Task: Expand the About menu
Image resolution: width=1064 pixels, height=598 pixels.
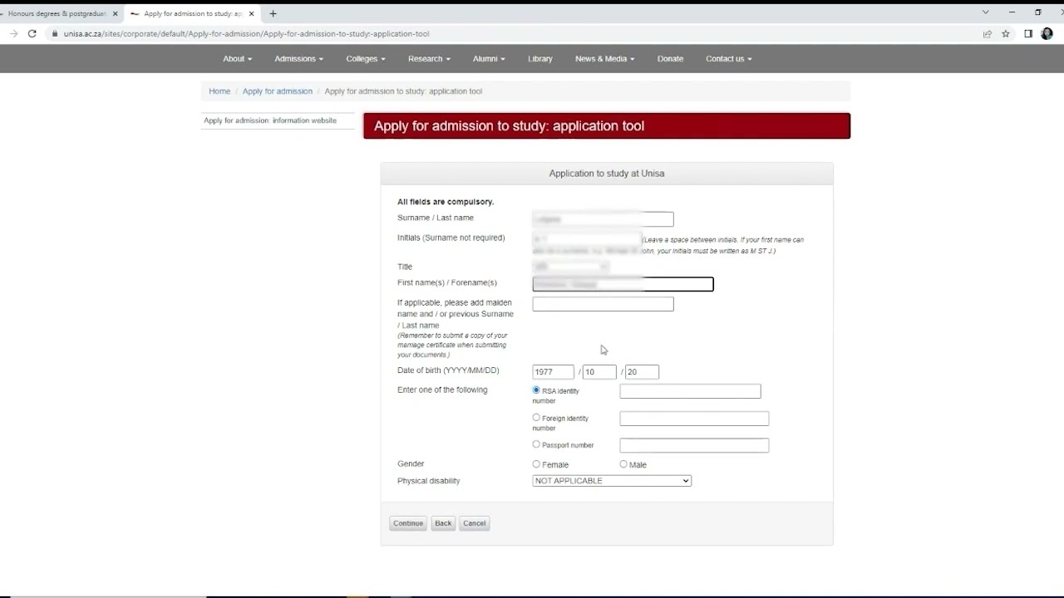Action: pos(237,59)
